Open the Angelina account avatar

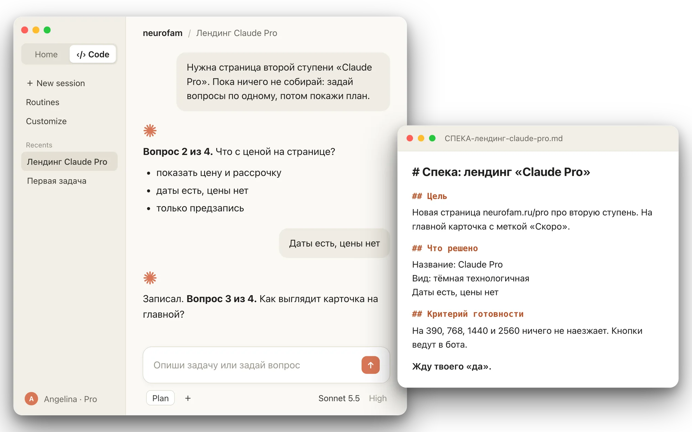[x=31, y=399]
